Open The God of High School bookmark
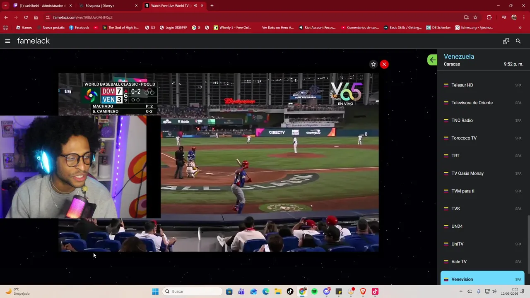The image size is (530, 298). [x=121, y=28]
